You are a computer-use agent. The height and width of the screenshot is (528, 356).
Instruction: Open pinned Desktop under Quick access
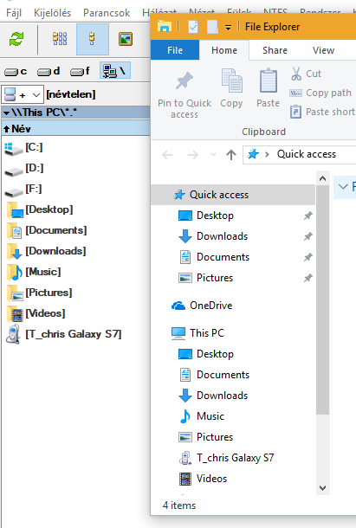pyautogui.click(x=215, y=216)
